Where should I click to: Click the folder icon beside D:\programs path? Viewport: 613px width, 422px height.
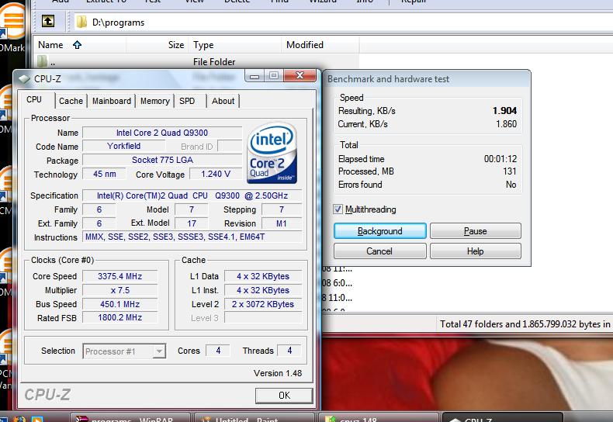tap(81, 22)
